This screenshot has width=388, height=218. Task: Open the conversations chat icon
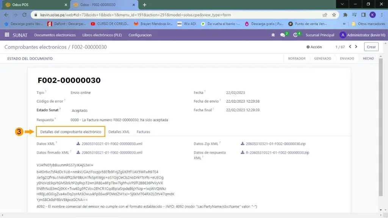point(283,35)
